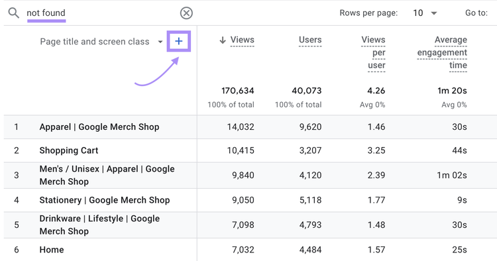Click views value 10,415 for Shopping Cart

point(241,150)
